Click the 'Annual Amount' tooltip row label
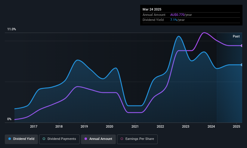 click(154, 15)
